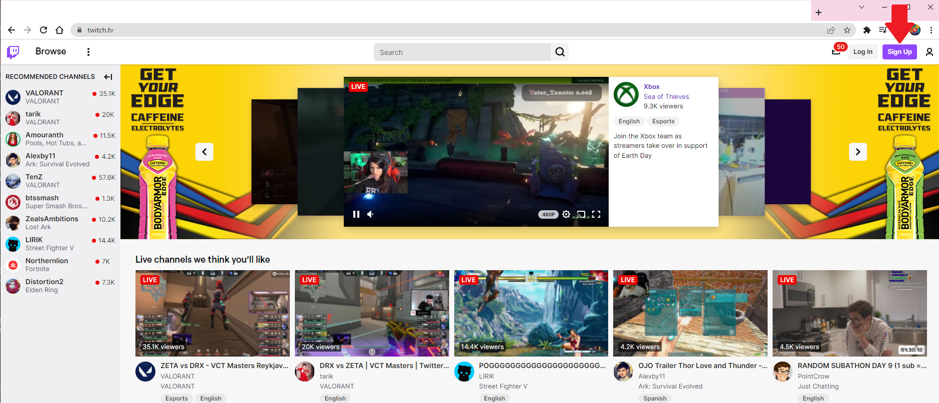Go forward in the browser
This screenshot has width=939, height=403.
[x=27, y=30]
